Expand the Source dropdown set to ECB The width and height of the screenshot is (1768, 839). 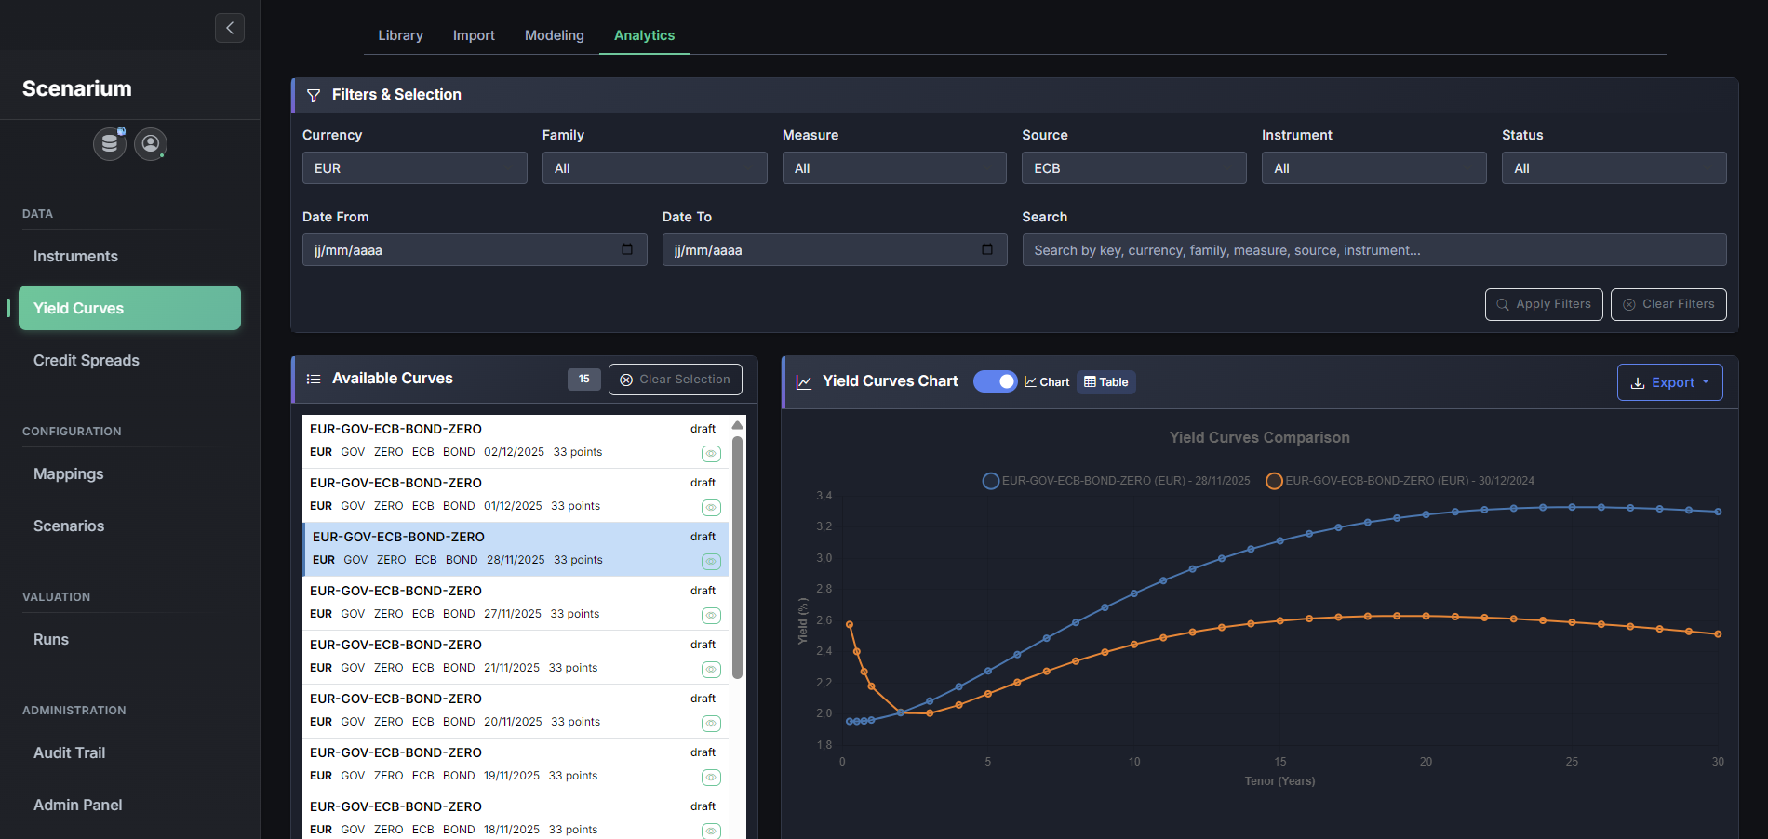tap(1133, 168)
